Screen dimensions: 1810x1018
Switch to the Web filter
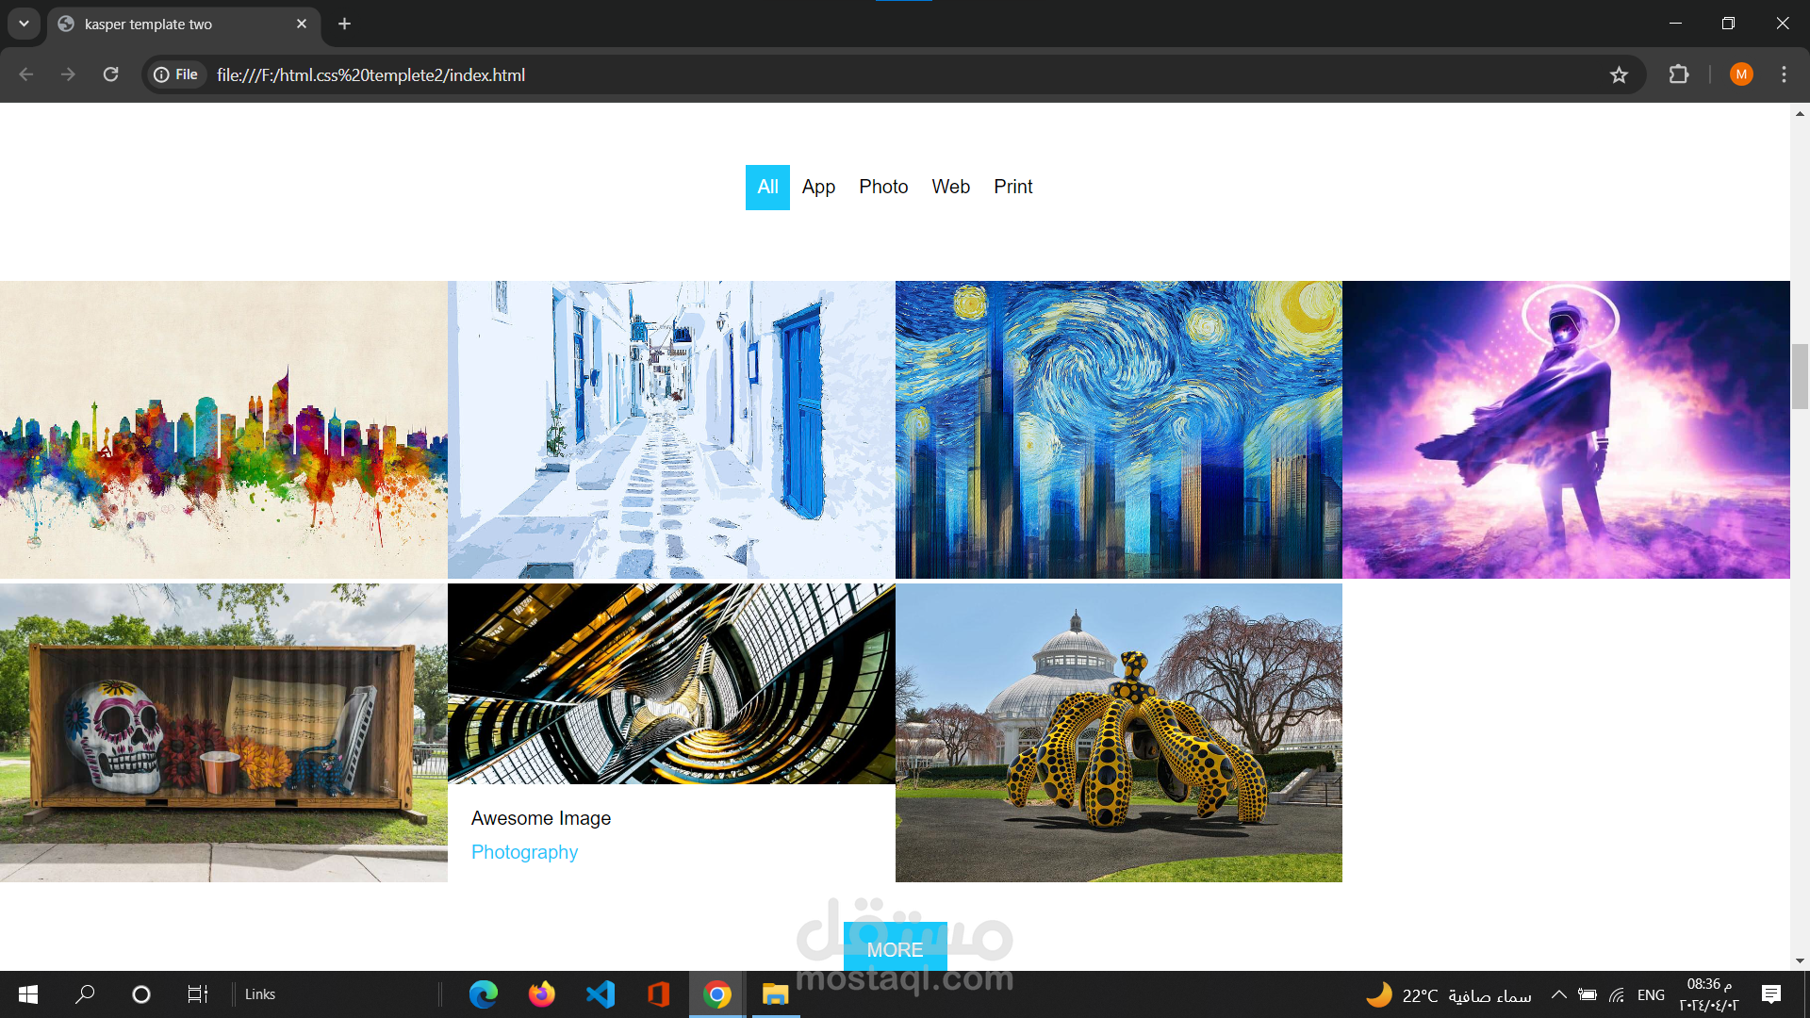tap(950, 187)
